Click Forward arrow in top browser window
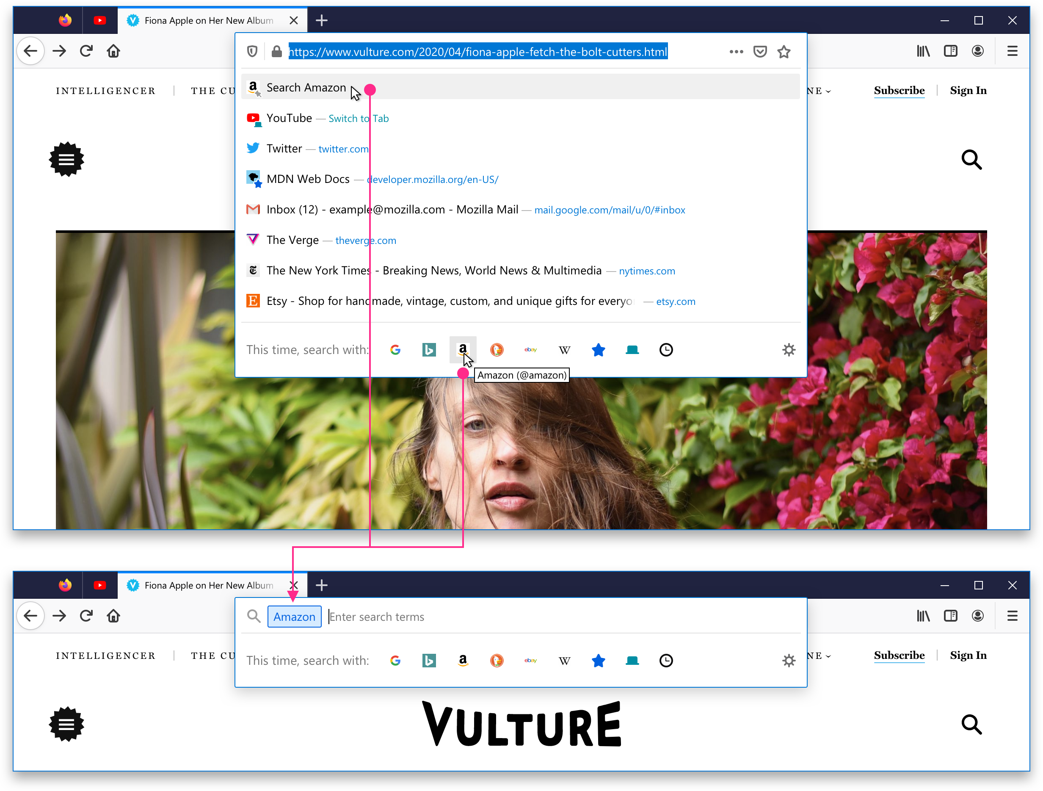The height and width of the screenshot is (791, 1043). coord(59,51)
